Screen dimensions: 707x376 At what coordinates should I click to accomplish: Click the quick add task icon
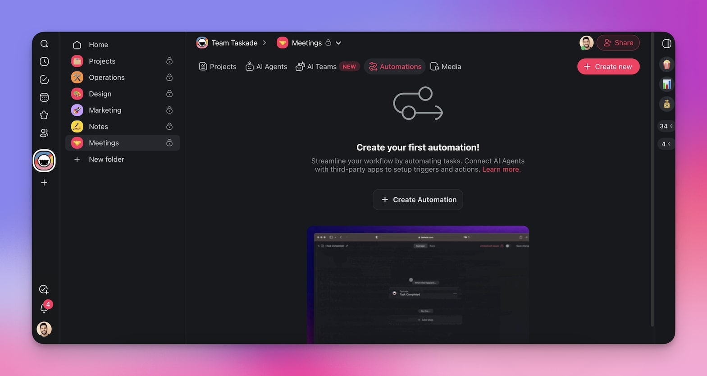(44, 289)
